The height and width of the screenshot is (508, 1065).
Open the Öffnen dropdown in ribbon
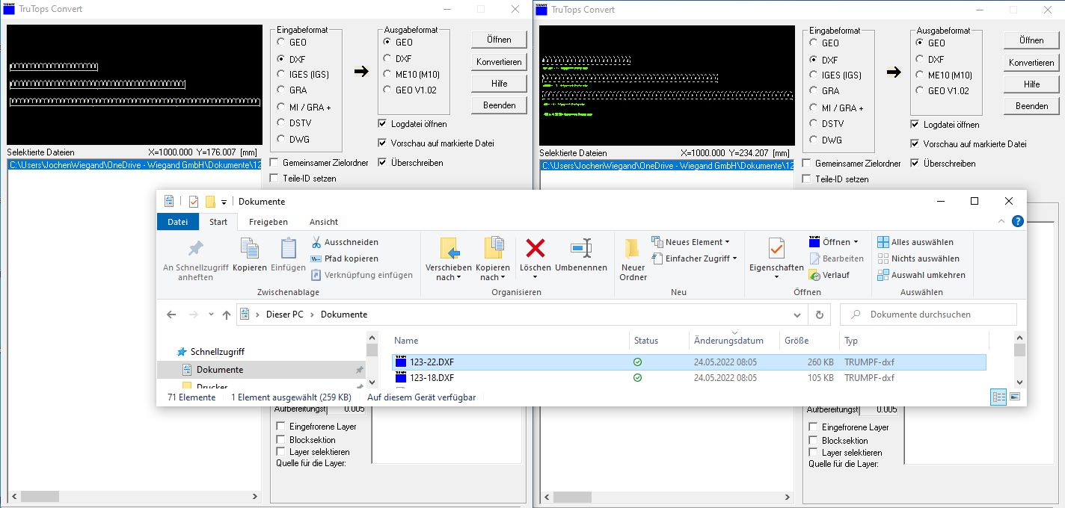[856, 242]
